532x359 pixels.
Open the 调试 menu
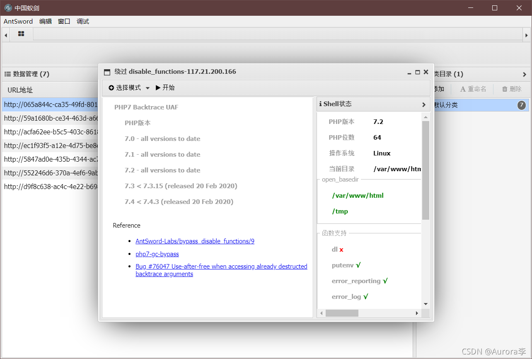pos(83,21)
